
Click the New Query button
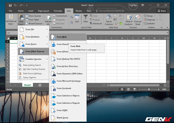point(21,20)
